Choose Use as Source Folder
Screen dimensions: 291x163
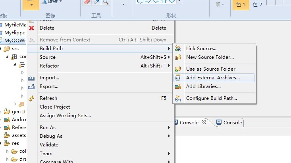214,69
